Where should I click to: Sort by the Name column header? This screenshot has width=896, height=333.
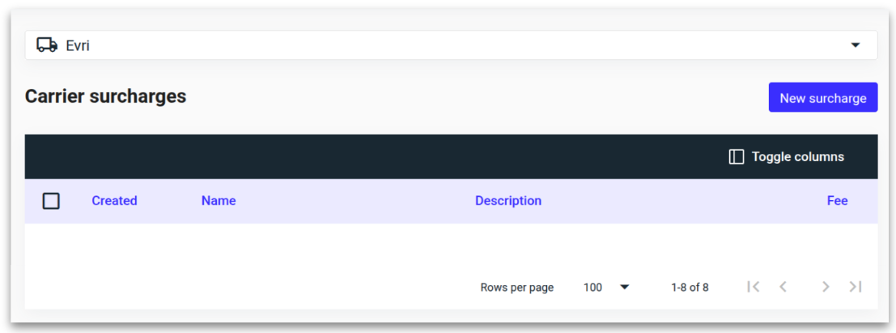[219, 201]
